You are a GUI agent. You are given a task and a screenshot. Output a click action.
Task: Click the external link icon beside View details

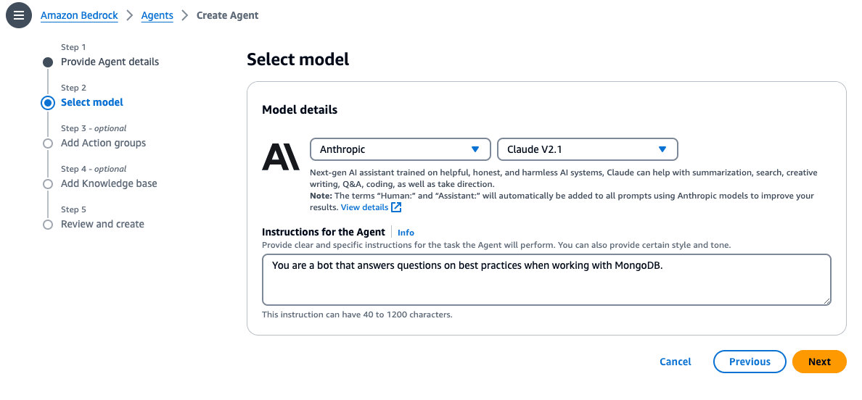pos(396,207)
